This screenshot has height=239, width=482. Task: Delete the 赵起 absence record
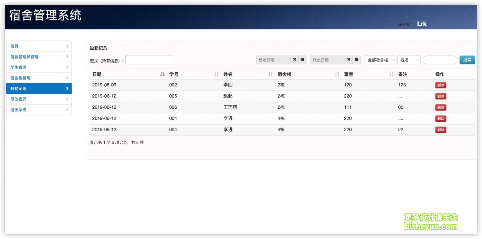[441, 96]
